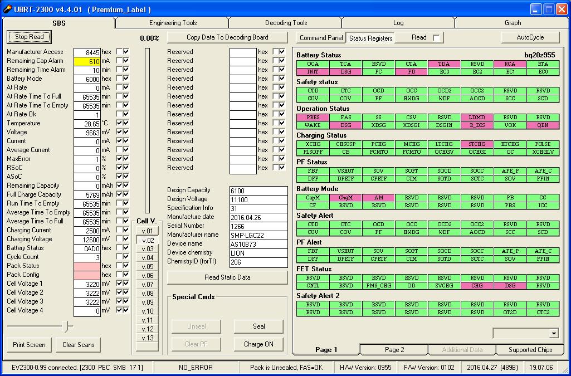Click the Serial Number field
This screenshot has width=571, height=376.
point(258,226)
